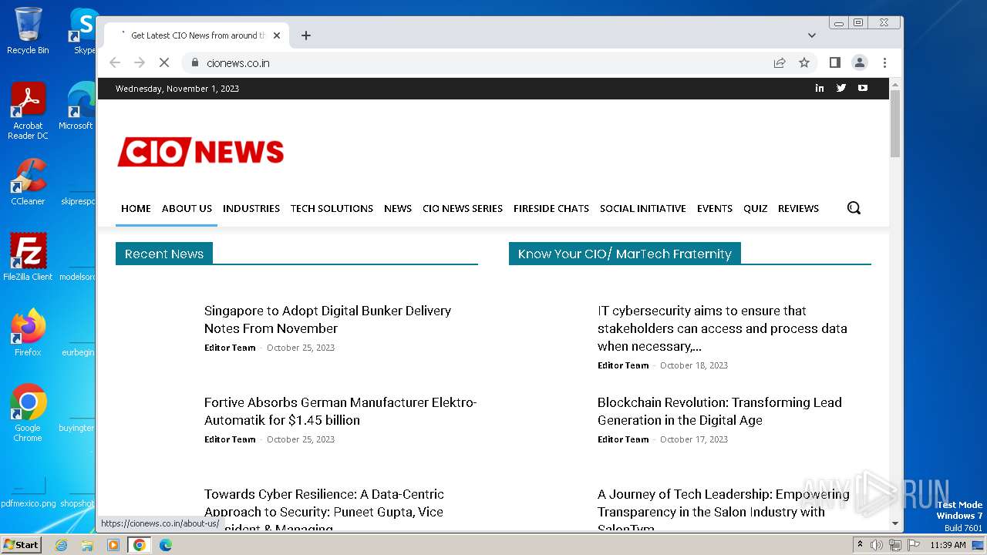The width and height of the screenshot is (987, 555).
Task: Close the CIO News browser tab
Action: click(277, 35)
